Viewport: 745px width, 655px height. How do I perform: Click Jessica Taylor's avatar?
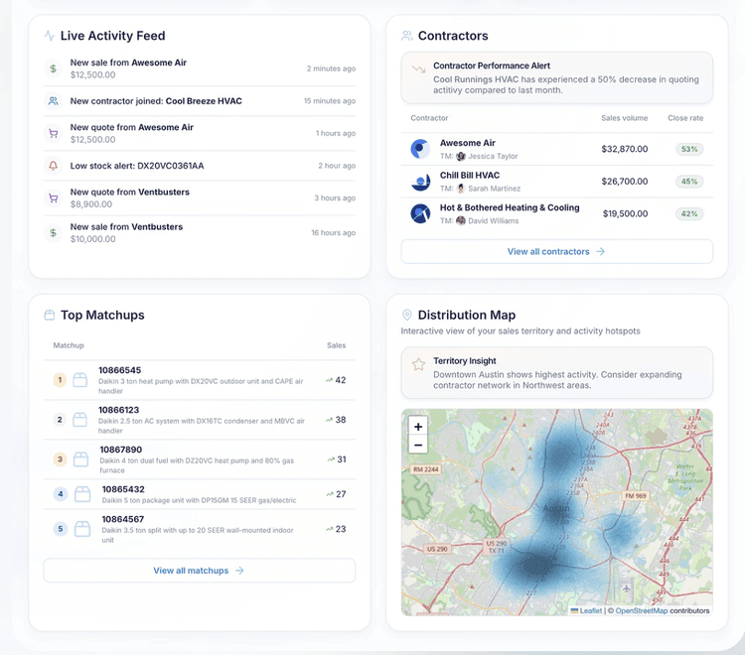460,156
